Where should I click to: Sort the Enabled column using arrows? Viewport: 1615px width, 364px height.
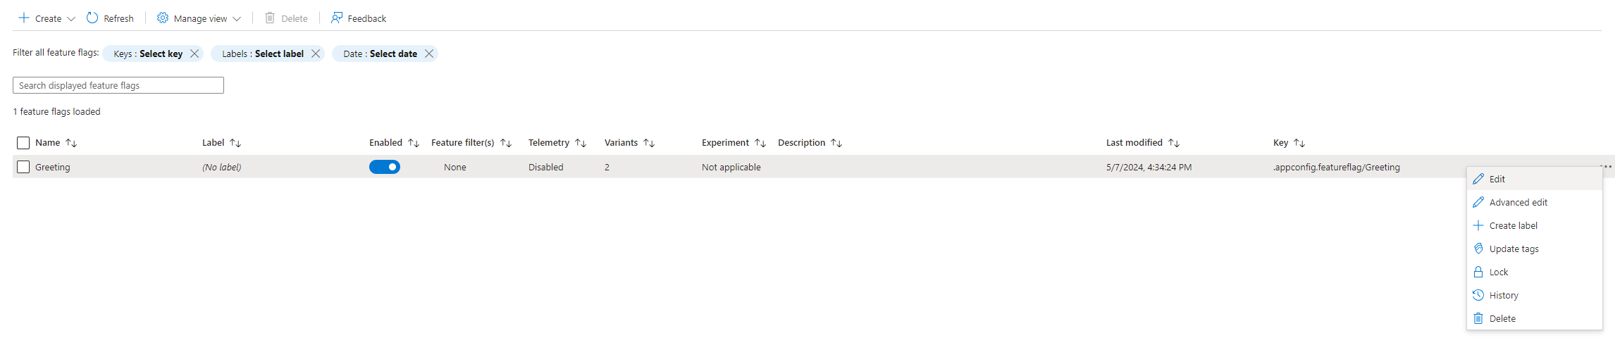414,143
